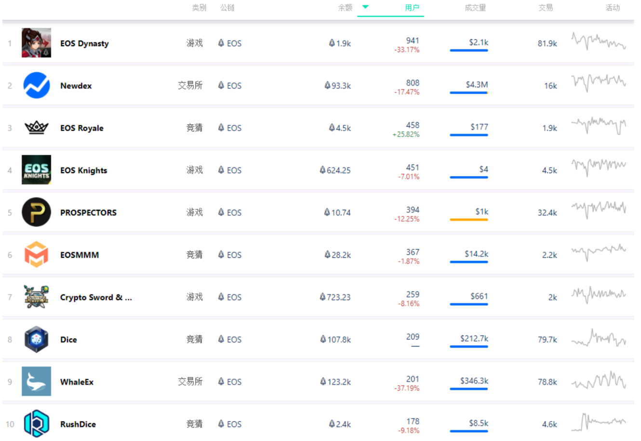The width and height of the screenshot is (641, 441).
Task: Sort the table by 用户 column
Action: [x=412, y=8]
